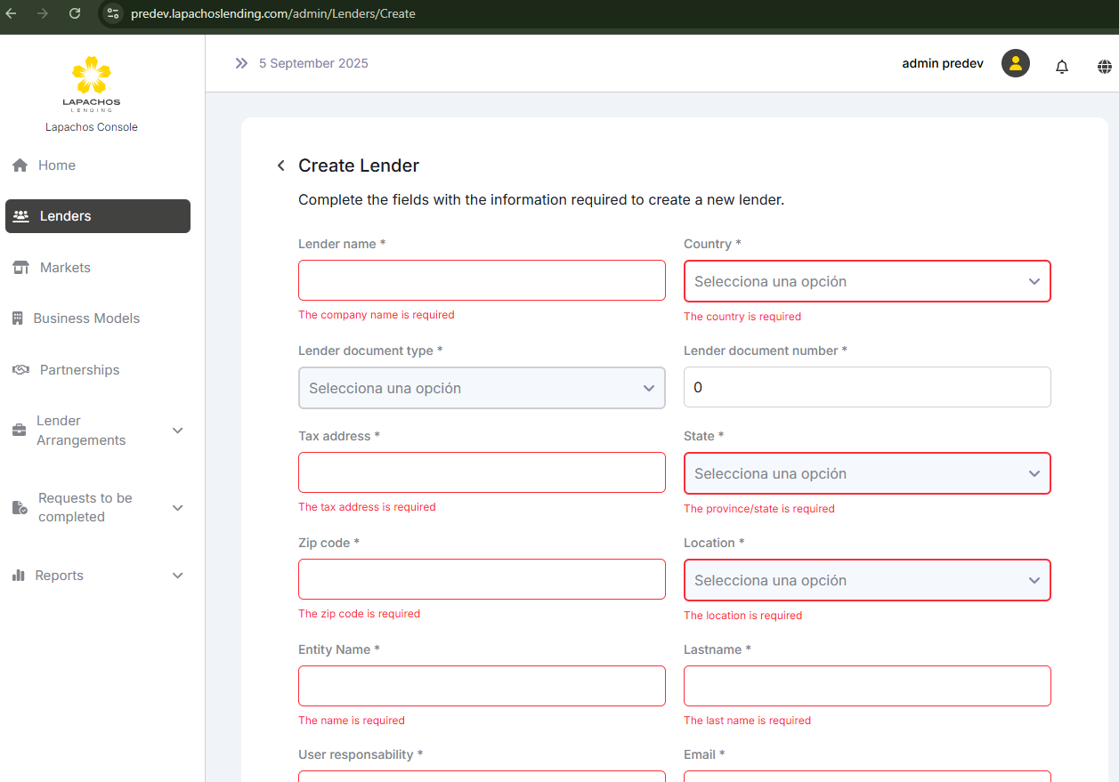The image size is (1119, 782).
Task: Open the admin user avatar icon
Action: coord(1015,63)
